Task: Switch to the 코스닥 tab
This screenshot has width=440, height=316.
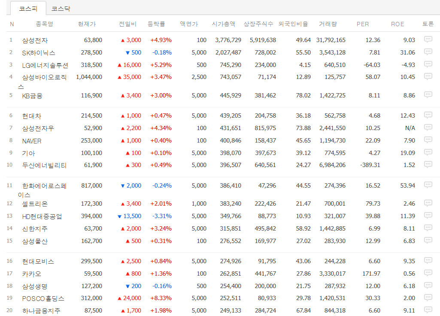Action: click(x=61, y=9)
